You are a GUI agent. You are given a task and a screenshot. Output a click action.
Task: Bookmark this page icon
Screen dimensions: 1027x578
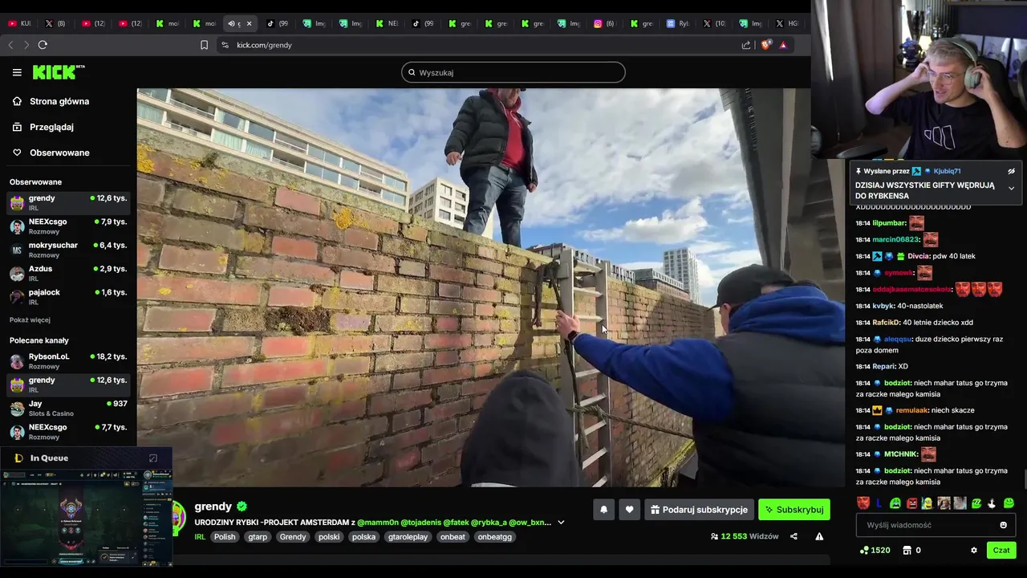pyautogui.click(x=204, y=45)
